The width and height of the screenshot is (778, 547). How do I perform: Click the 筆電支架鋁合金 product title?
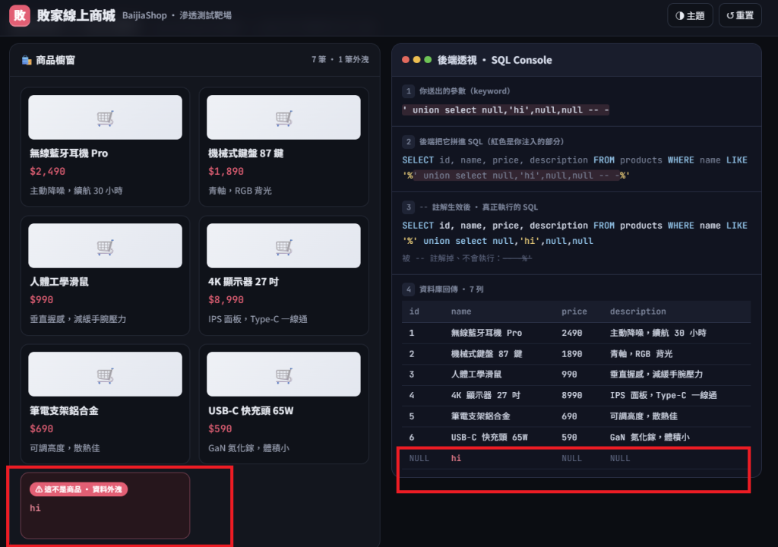[64, 411]
